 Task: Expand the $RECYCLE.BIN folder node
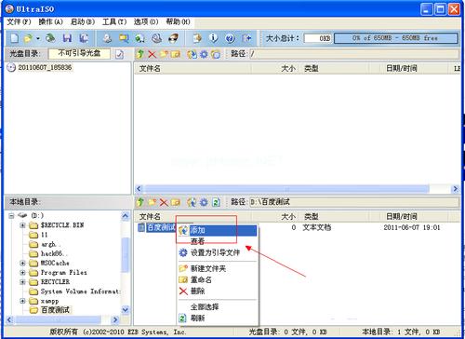coord(22,225)
